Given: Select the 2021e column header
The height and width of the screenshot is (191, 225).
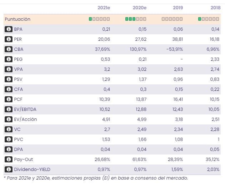Looking at the screenshot, I should click(104, 8).
